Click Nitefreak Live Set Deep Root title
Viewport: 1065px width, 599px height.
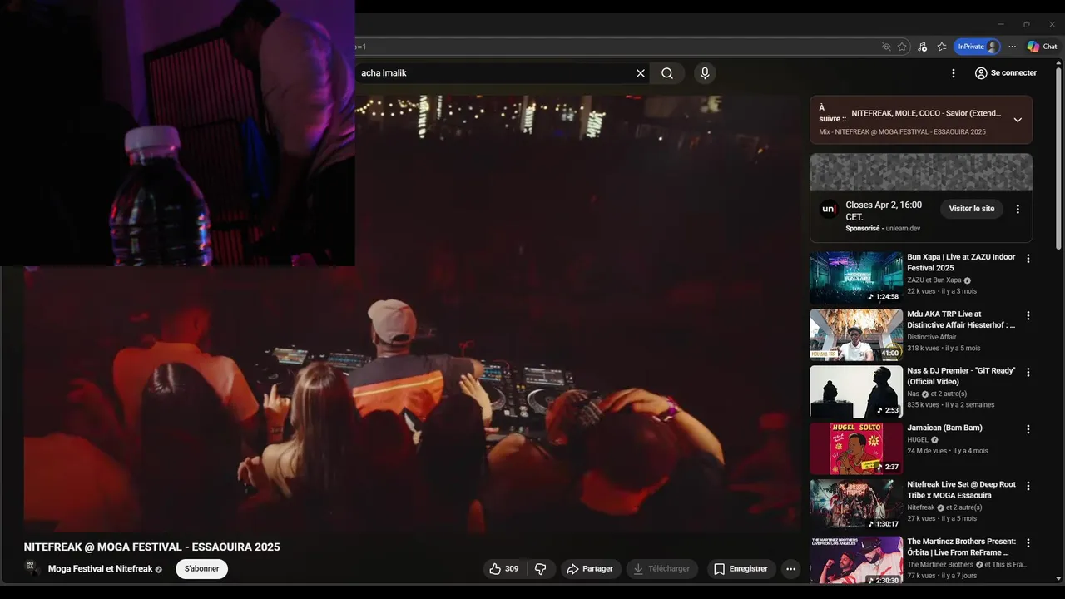point(961,490)
